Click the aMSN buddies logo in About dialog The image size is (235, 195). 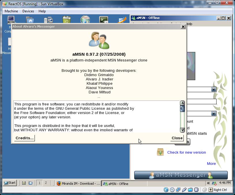[99, 40]
